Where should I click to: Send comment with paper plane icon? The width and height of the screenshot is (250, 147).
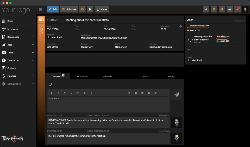click(x=177, y=95)
